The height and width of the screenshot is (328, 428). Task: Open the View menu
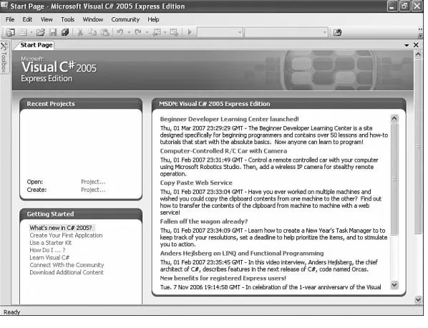click(47, 19)
